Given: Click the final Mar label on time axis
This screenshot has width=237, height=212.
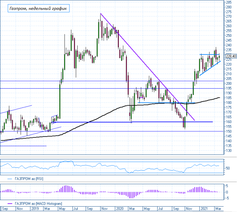Looking at the screenshot, I should [x=218, y=209].
